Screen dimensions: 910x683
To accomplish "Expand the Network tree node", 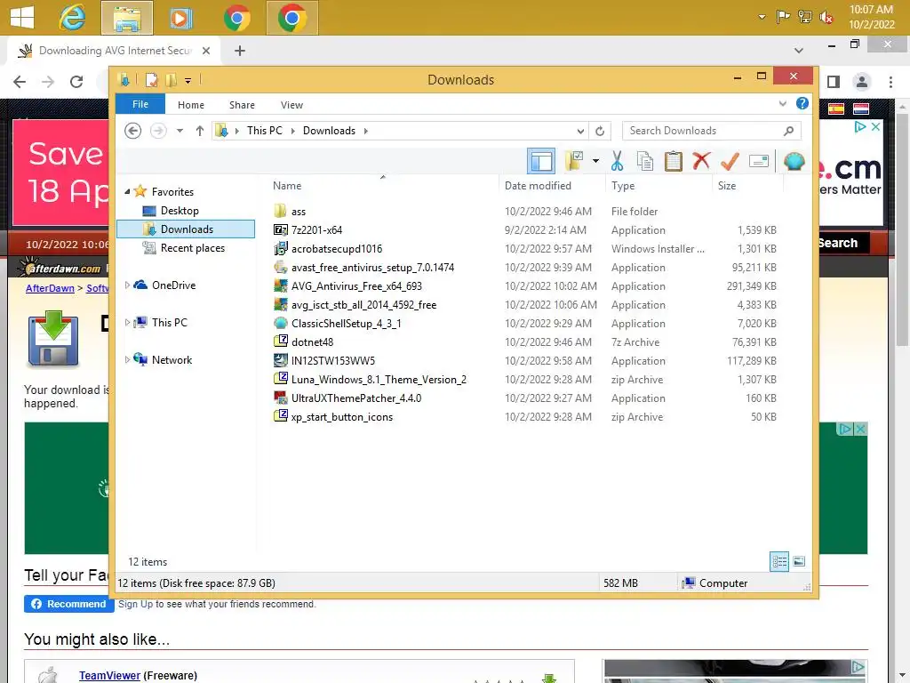I will click(x=127, y=359).
